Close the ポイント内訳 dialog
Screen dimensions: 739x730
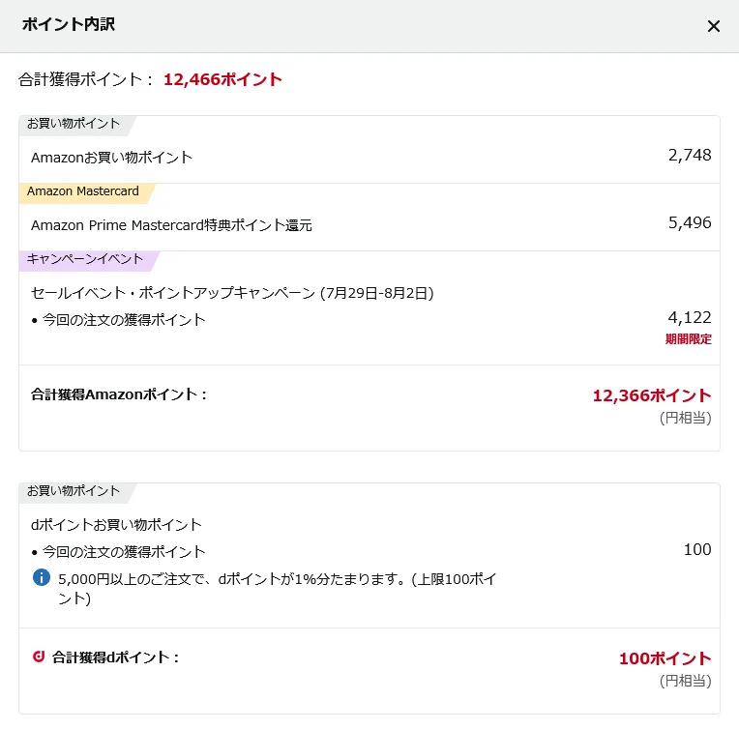[714, 26]
